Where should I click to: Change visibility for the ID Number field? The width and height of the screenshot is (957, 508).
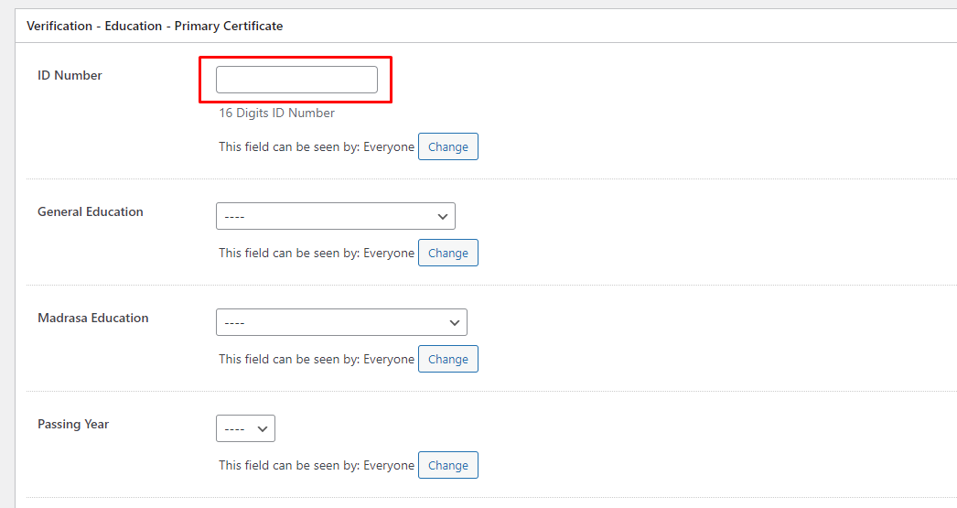coord(447,147)
